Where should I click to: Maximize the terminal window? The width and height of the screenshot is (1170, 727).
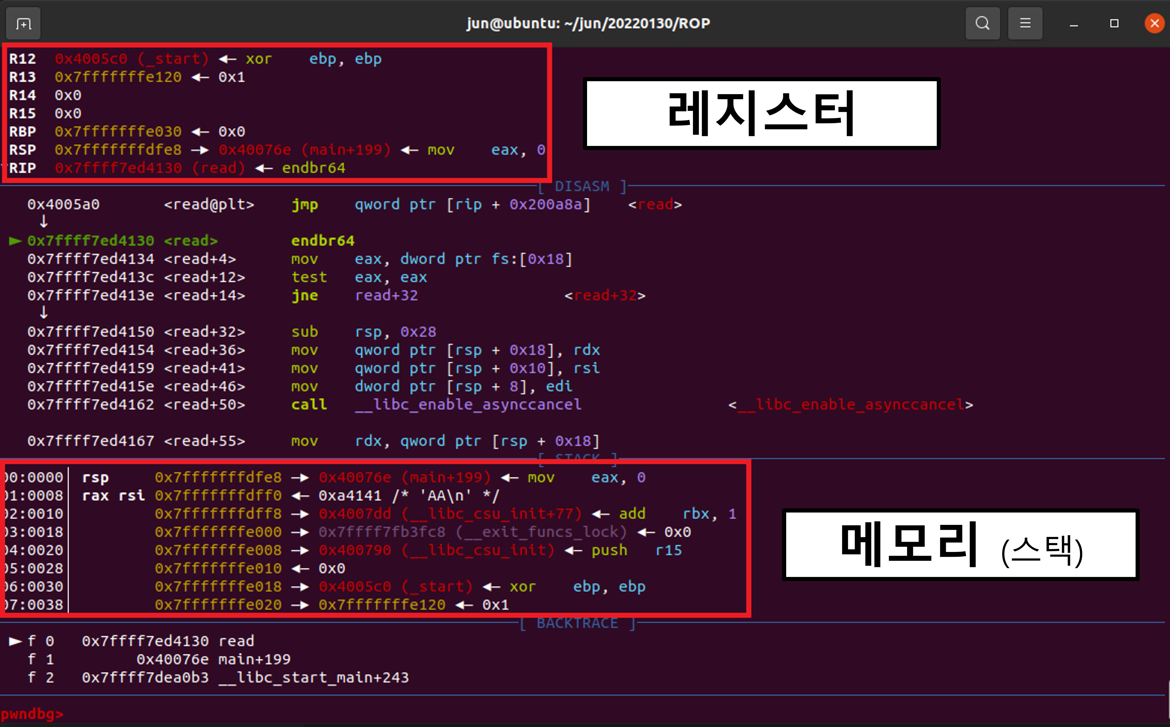1114,23
